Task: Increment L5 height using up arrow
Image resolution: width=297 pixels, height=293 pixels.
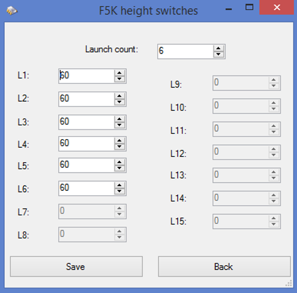Action: pyautogui.click(x=119, y=162)
